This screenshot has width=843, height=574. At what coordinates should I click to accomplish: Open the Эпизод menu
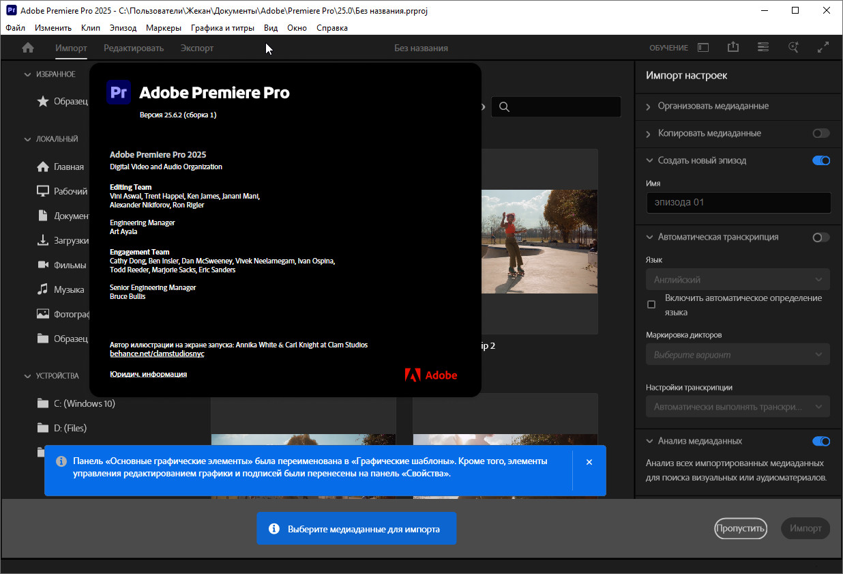point(123,28)
